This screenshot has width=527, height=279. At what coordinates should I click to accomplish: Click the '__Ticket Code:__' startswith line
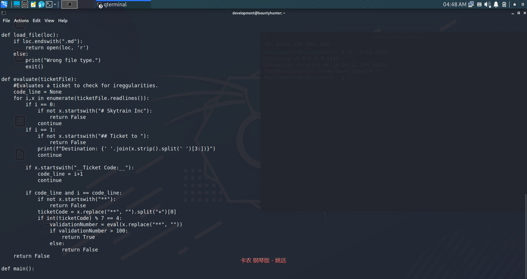80,168
